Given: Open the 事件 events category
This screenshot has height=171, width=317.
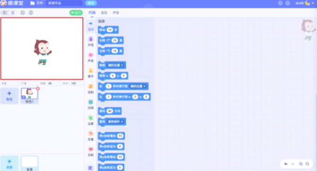Looking at the screenshot, I should click(x=90, y=73).
